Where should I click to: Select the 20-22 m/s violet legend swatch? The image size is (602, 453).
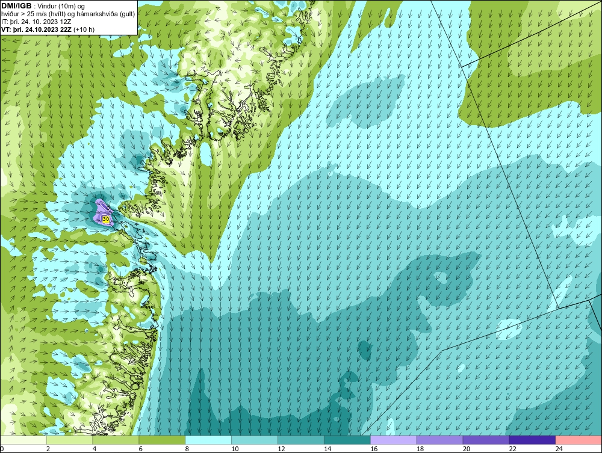[x=486, y=440]
